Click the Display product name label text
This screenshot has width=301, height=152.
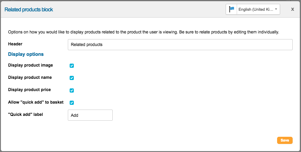[30, 77]
